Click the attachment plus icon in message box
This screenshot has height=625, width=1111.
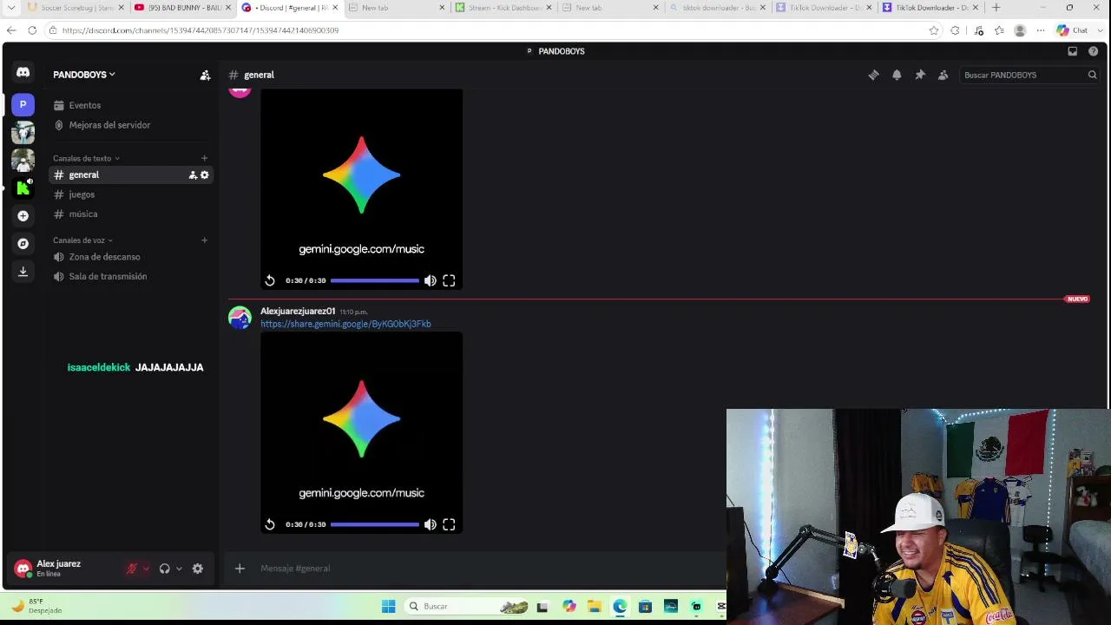pyautogui.click(x=240, y=569)
